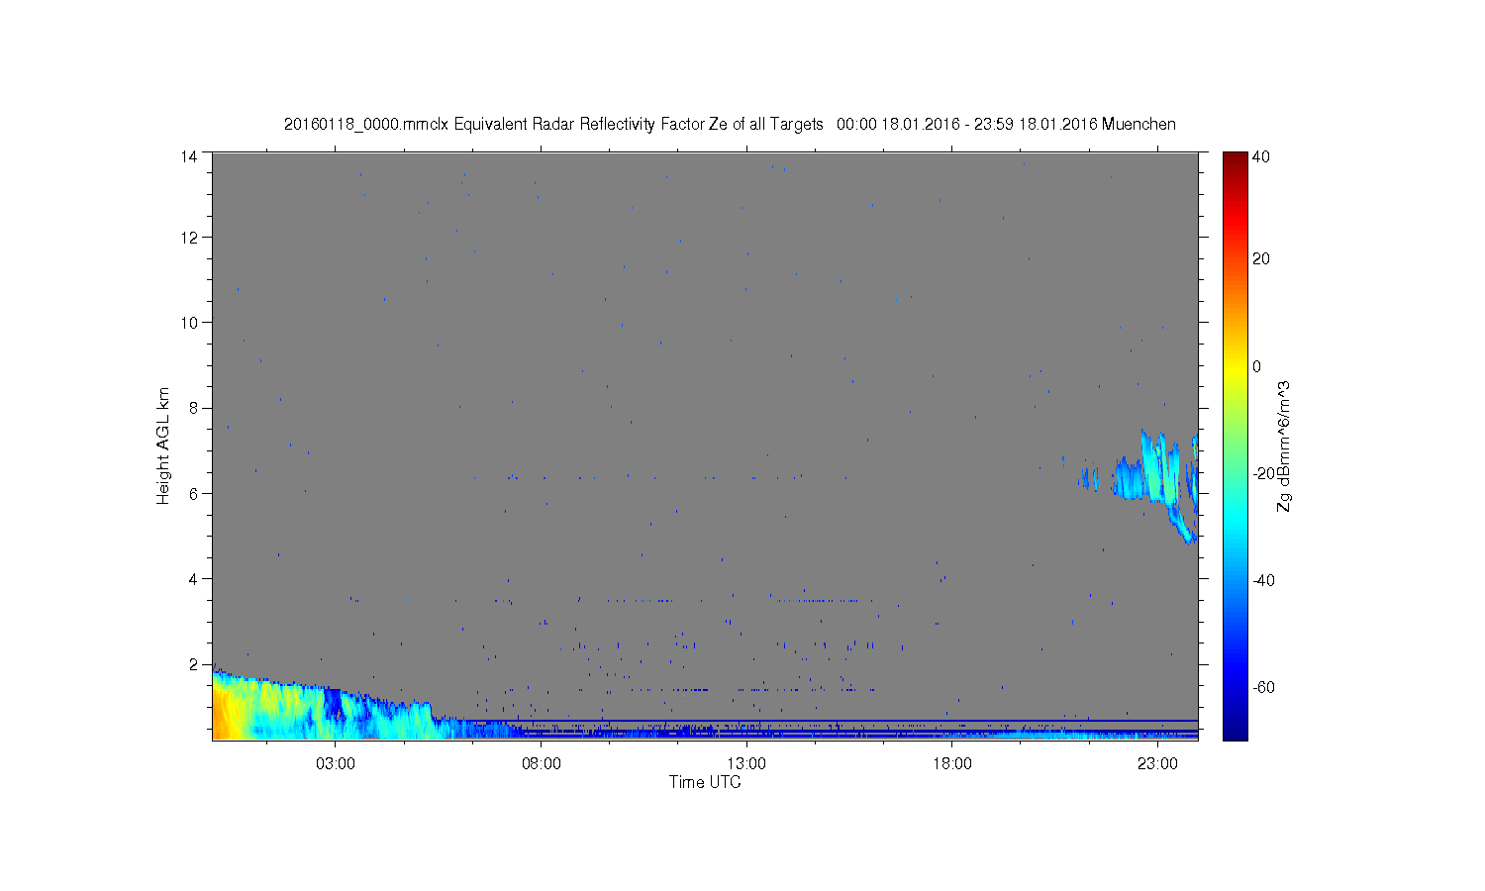Image resolution: width=1485 pixels, height=891 pixels.
Task: Click the 4 km height tick label
Action: 194,578
